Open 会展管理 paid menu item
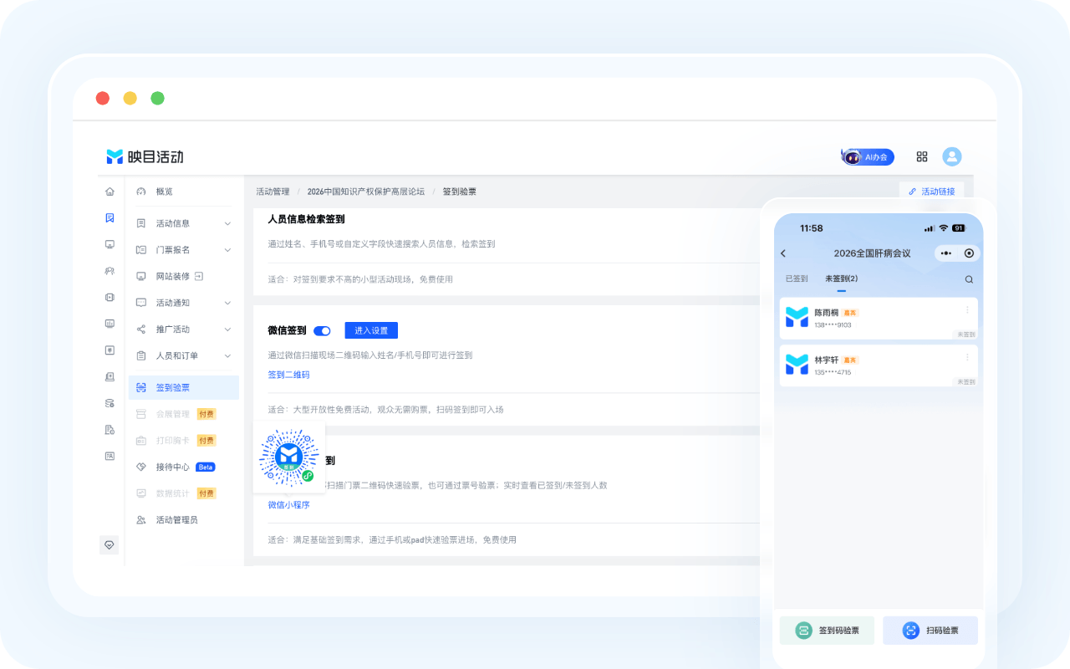The height and width of the screenshot is (669, 1070). click(183, 414)
